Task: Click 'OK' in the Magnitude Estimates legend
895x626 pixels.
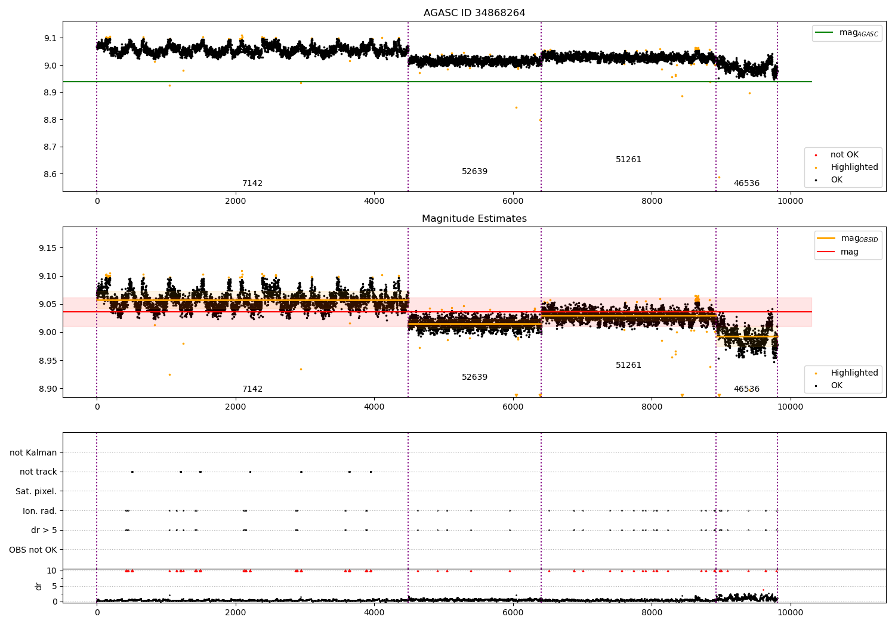Action: pos(837,386)
